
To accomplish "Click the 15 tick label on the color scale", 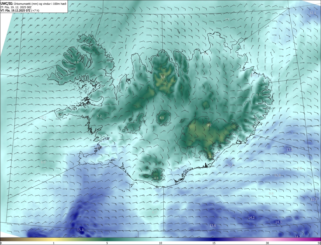I will coord(214,243).
